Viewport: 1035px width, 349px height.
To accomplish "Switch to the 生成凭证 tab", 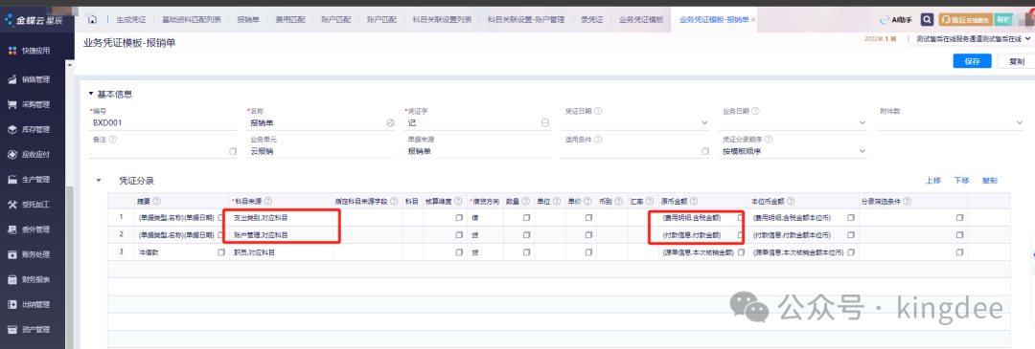I will 130,20.
